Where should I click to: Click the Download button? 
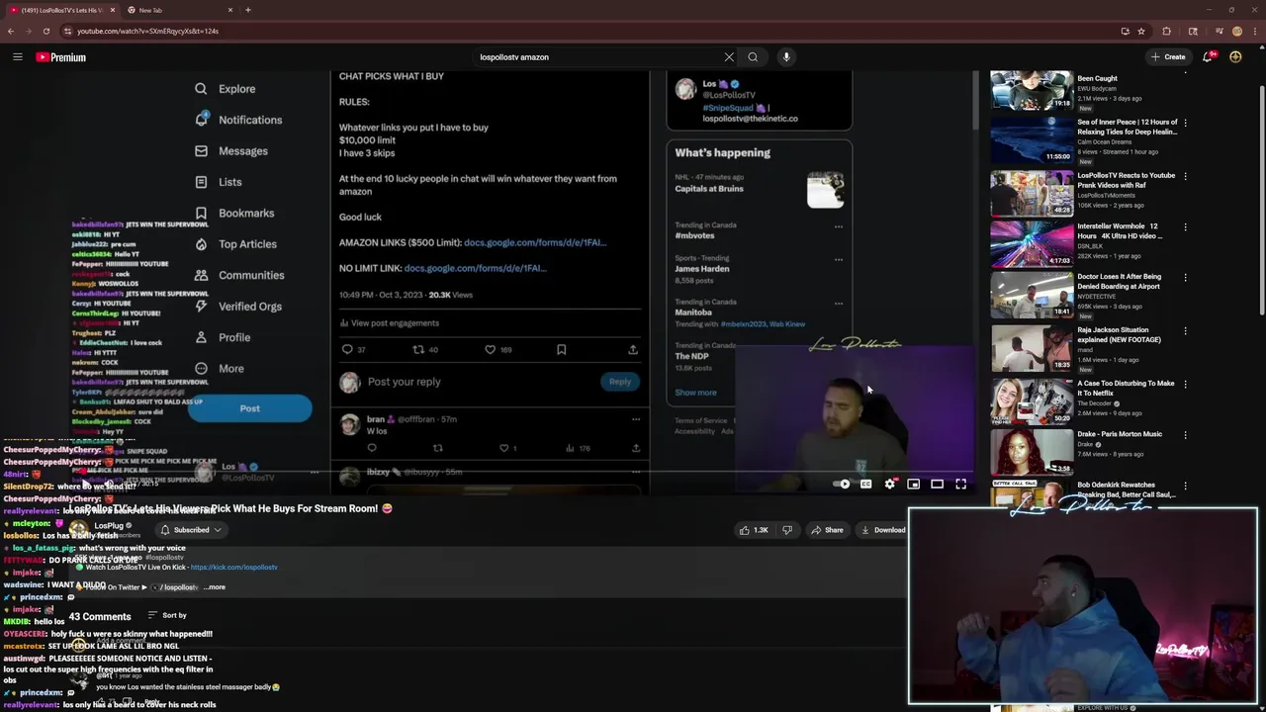tap(883, 530)
